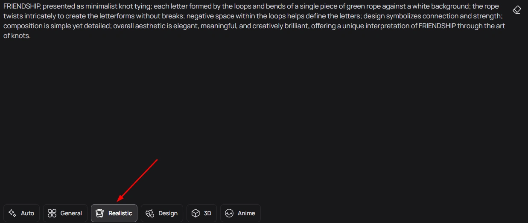Viewport: 528px width, 223px height.
Task: Select the Auto style option
Action: [27, 213]
